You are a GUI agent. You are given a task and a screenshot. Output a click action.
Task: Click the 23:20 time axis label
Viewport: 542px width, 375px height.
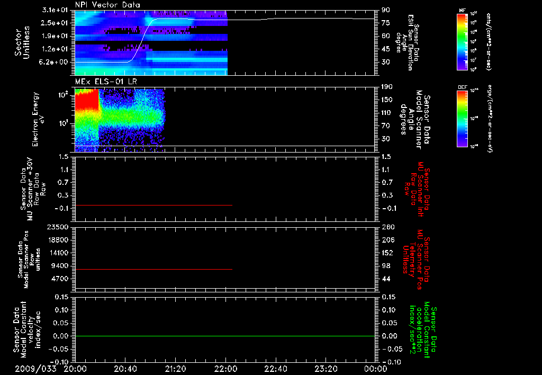[326, 369]
